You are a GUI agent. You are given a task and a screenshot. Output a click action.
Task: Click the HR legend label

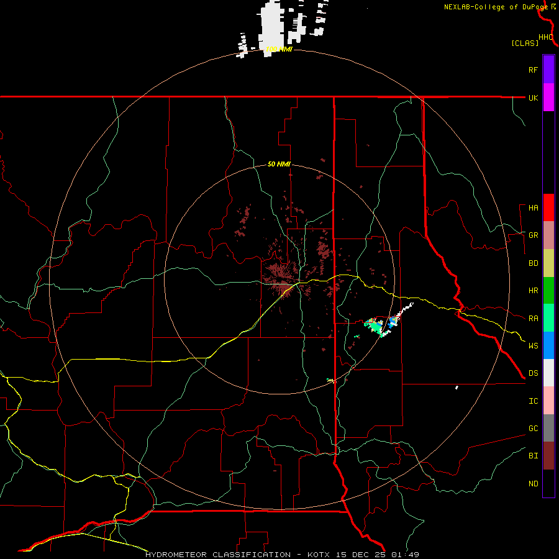[x=533, y=291]
